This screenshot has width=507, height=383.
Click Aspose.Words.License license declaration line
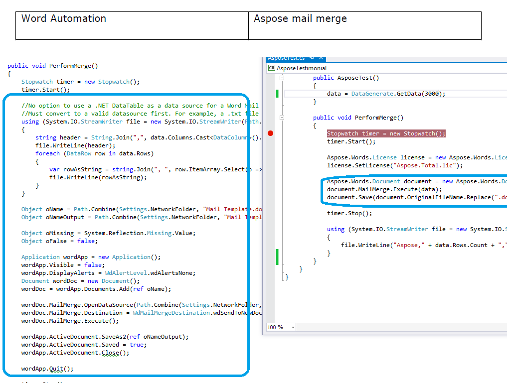click(417, 157)
